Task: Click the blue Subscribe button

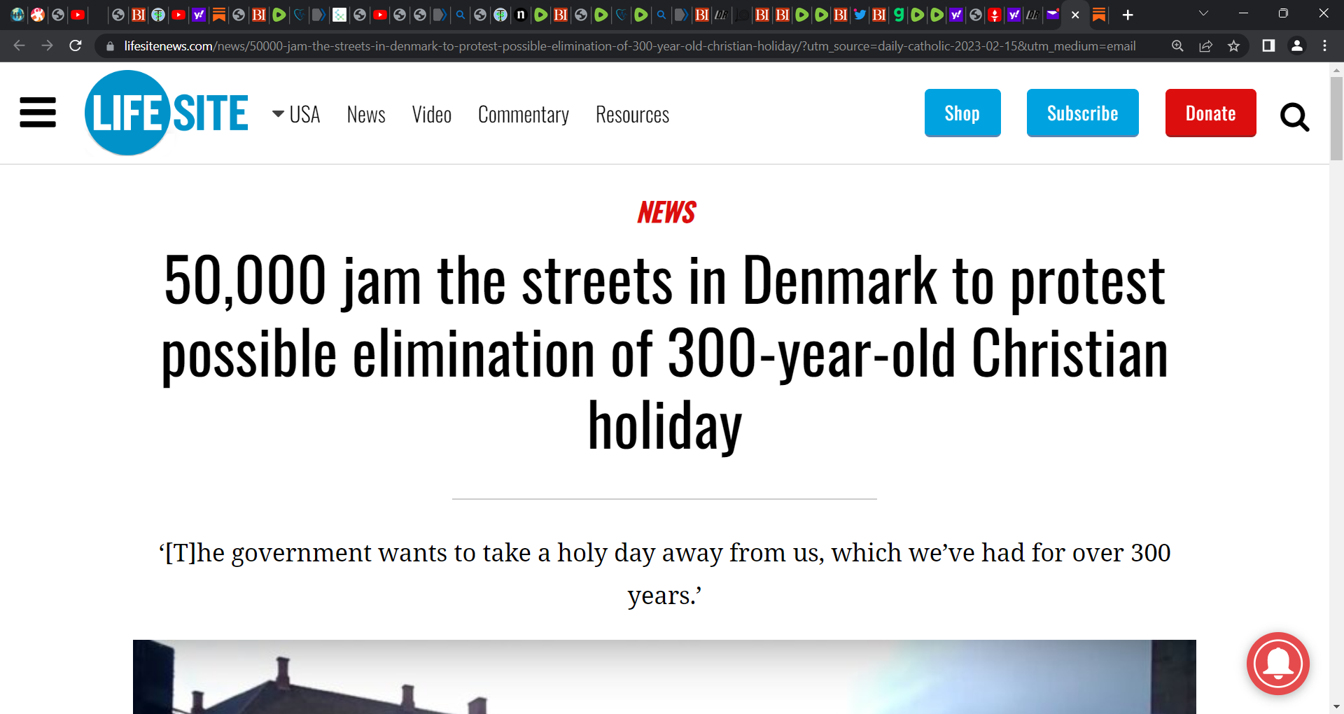Action: point(1082,113)
